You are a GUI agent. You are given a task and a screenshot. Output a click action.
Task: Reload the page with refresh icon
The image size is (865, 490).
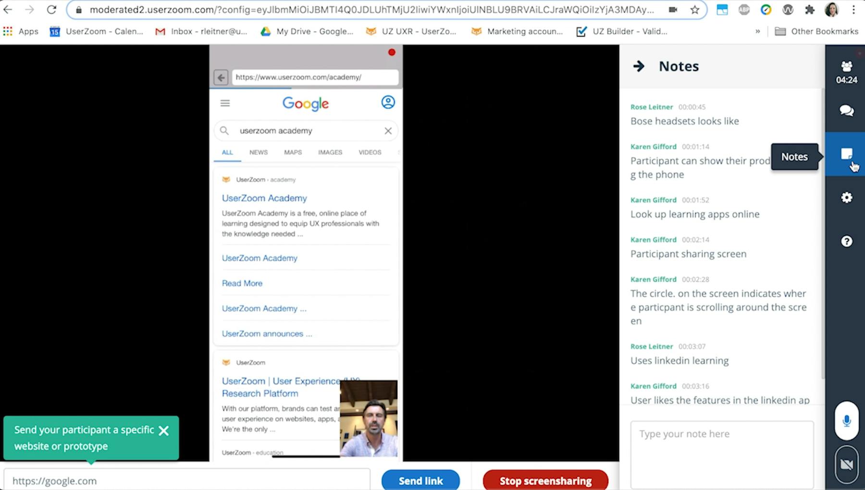point(51,10)
